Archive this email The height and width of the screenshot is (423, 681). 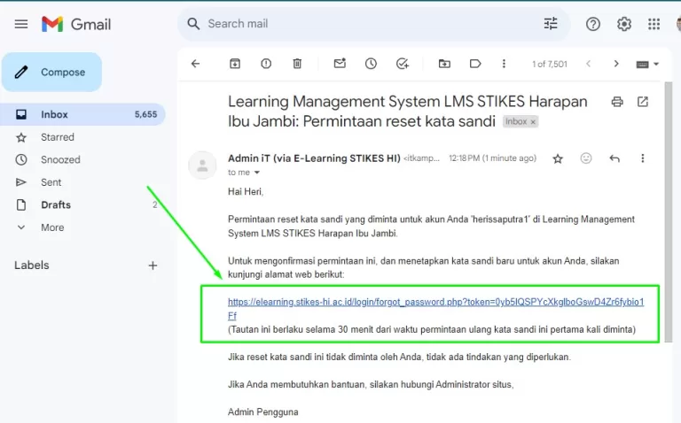234,64
